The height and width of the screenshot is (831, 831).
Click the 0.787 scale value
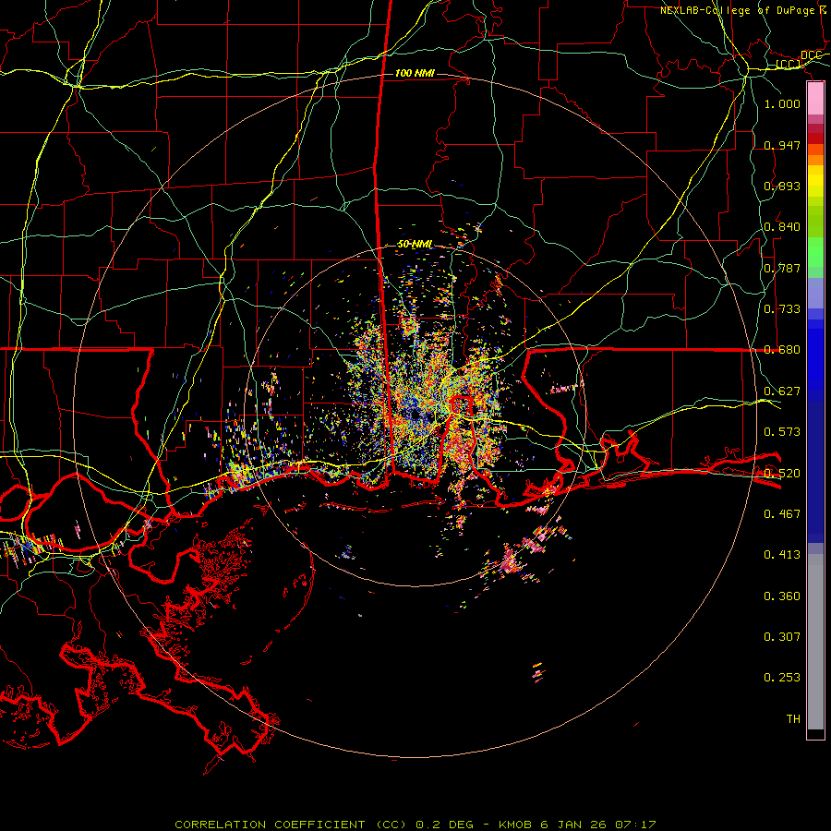[782, 268]
